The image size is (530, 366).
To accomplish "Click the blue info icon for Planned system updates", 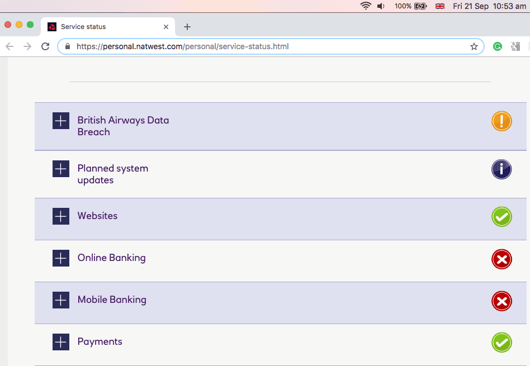I will pyautogui.click(x=501, y=169).
